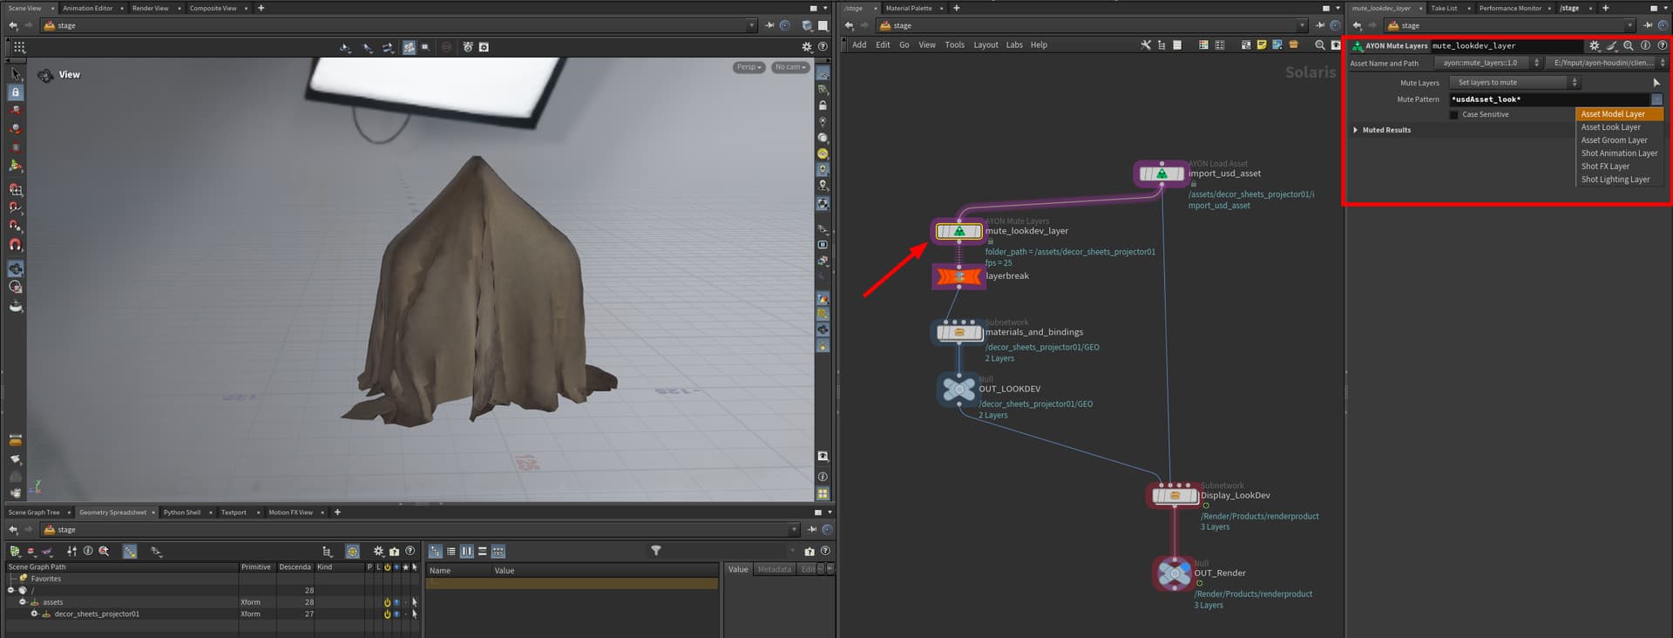Screen dimensions: 1673x638
Task: Open the Labs menu in network editor
Action: [1014, 45]
